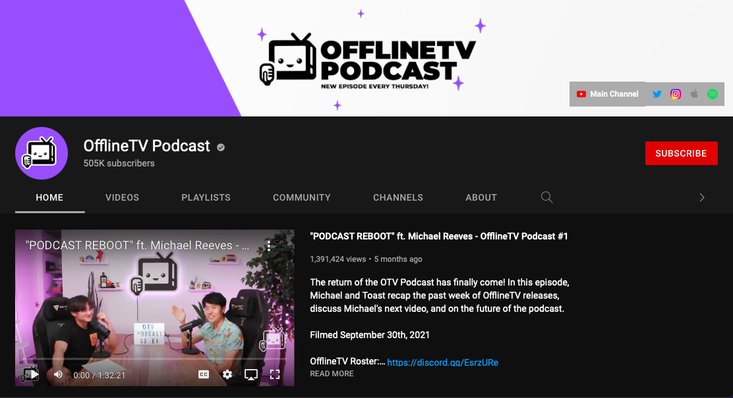Go to the Community tab
This screenshot has width=733, height=398.
(301, 197)
